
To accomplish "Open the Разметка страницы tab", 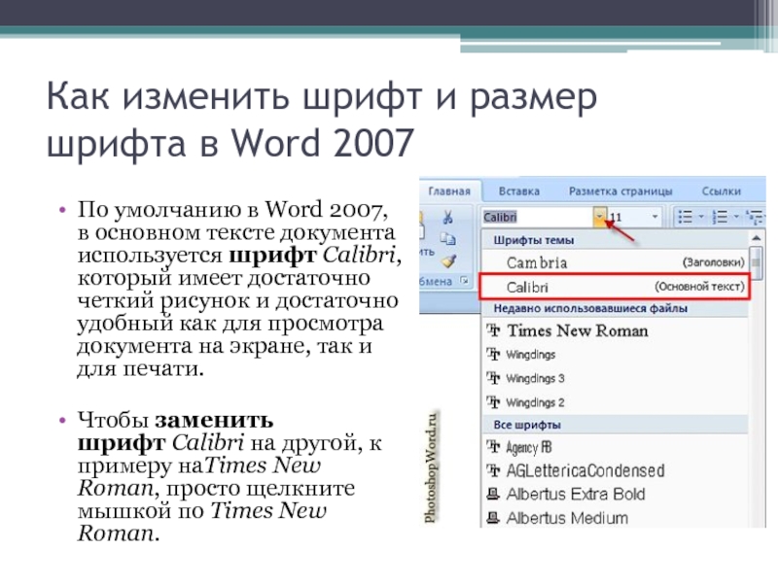I will point(620,191).
